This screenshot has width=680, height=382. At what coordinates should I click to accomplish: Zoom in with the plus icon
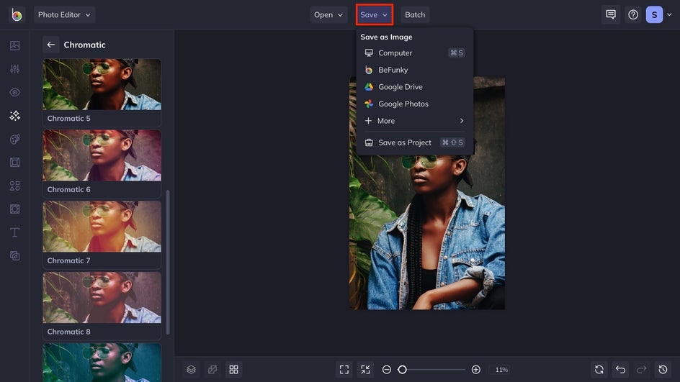475,370
